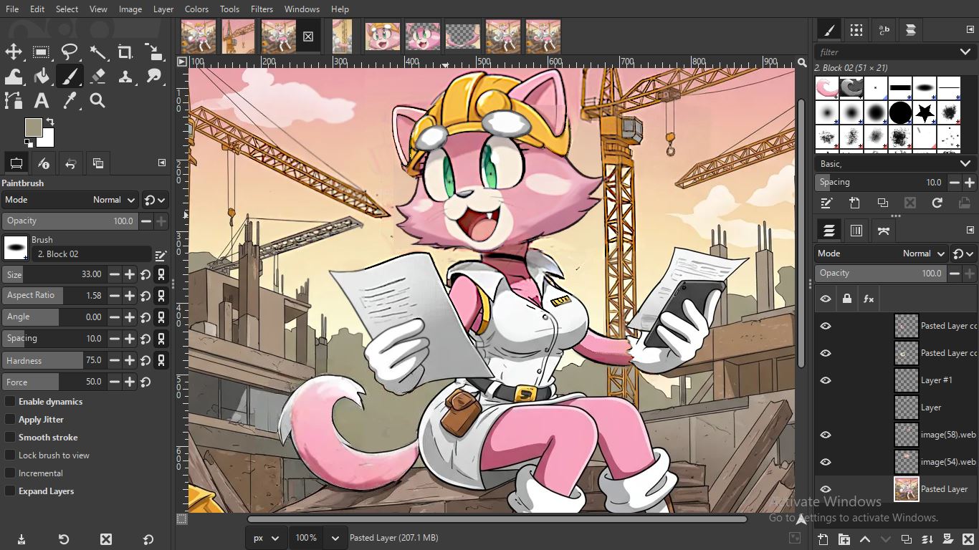The width and height of the screenshot is (979, 550).
Task: Select the Paths tool
Action: pyautogui.click(x=14, y=100)
